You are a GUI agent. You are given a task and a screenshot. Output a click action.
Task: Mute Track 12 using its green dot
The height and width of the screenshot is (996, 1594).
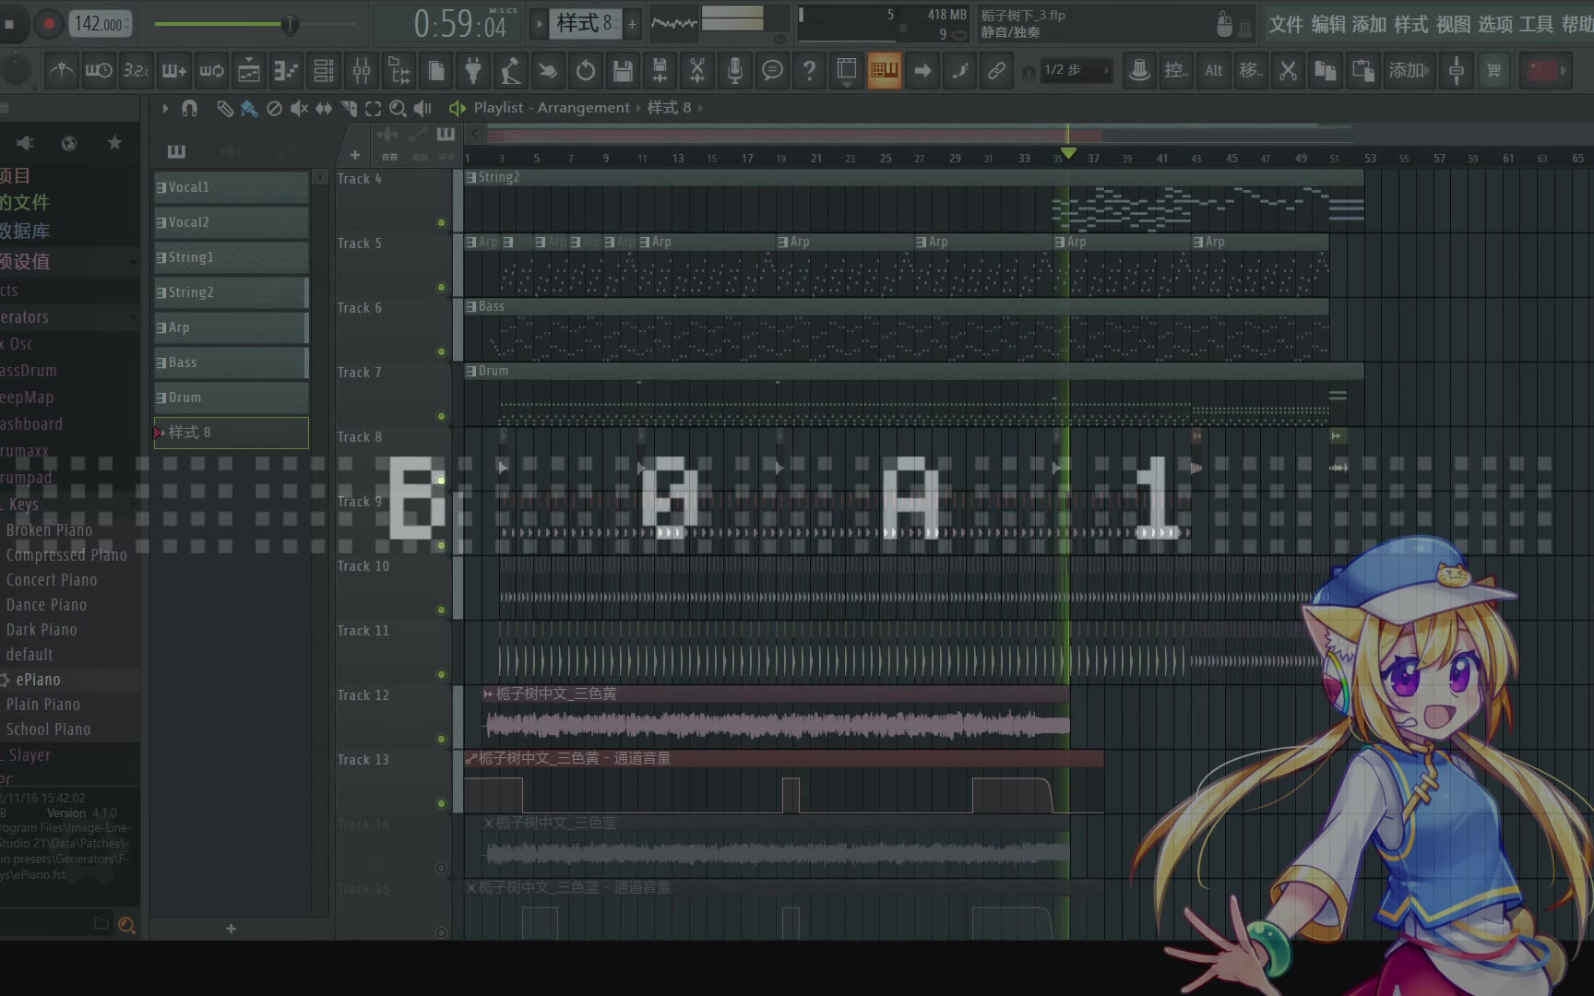tap(441, 739)
